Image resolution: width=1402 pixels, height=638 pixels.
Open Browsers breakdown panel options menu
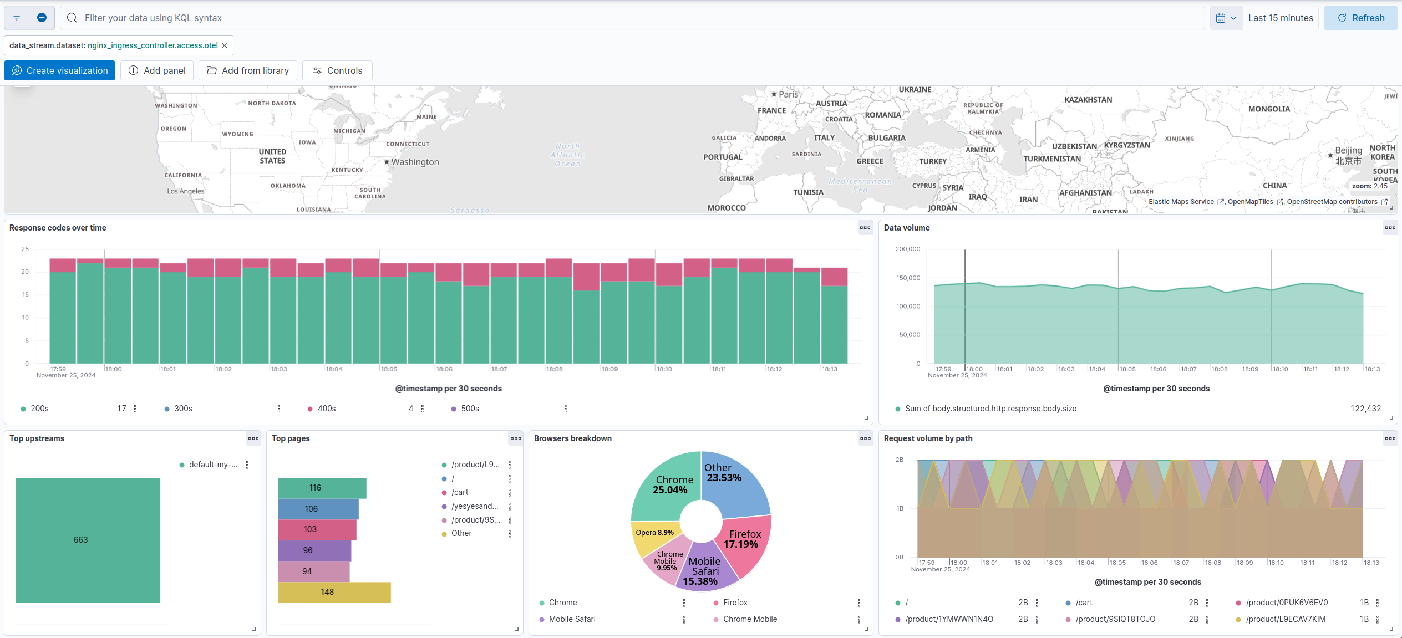click(865, 438)
